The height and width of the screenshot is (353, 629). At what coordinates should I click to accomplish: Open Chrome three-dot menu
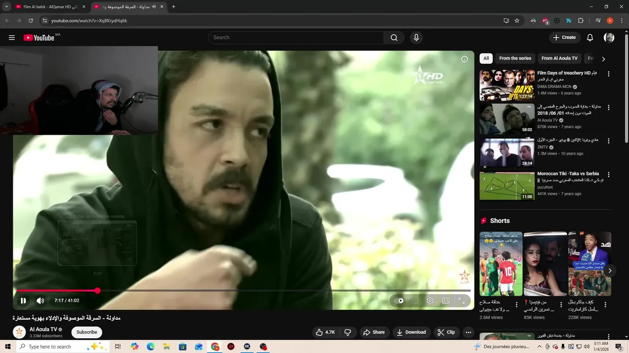pyautogui.click(x=622, y=21)
